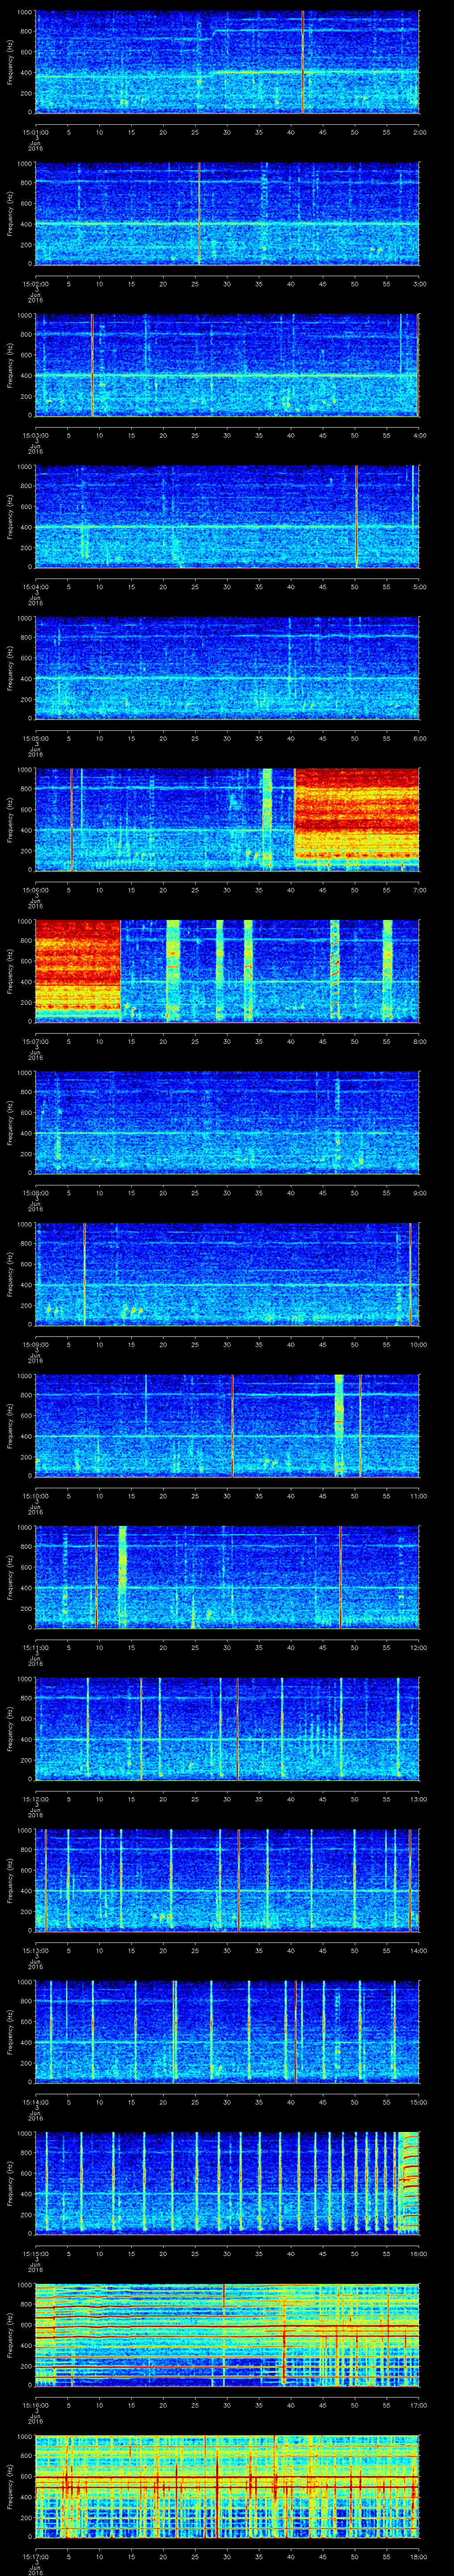Click the spectrogram panel starting at 15:03:00

pos(227,365)
